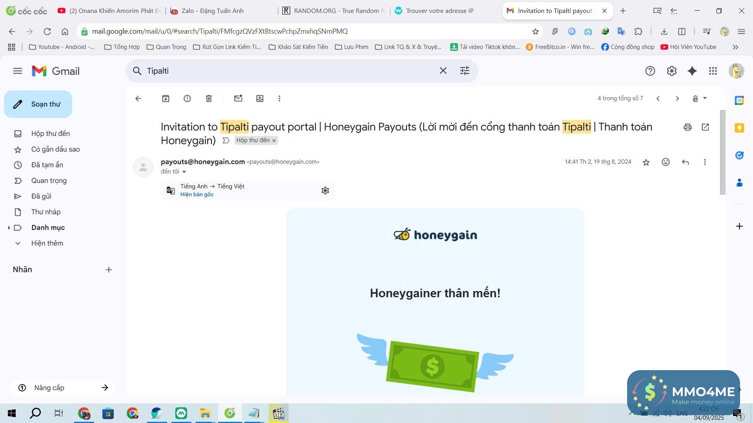The height and width of the screenshot is (423, 753).
Task: Open email in new window icon
Action: pos(705,127)
